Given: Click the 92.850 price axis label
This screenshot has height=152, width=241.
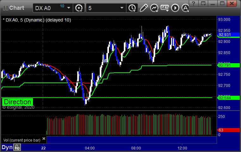Looking at the screenshot, I should pos(224,52).
